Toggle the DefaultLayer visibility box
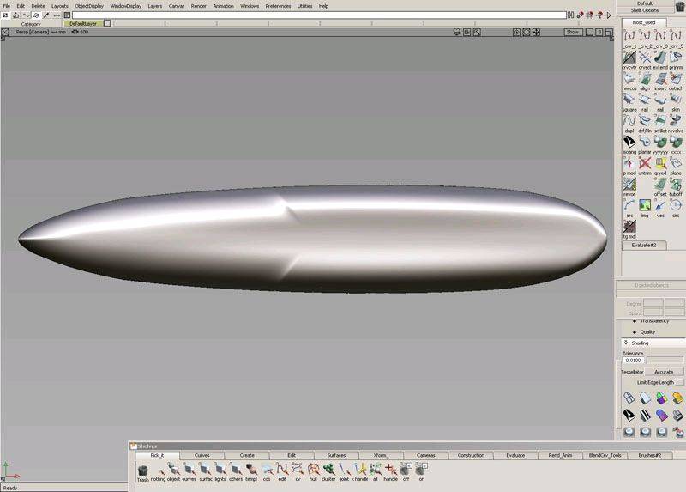Screen dimensions: 686x492 [x=107, y=24]
